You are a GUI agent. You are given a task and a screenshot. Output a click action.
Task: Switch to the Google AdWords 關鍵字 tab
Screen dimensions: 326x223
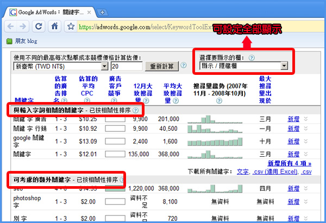50,12
